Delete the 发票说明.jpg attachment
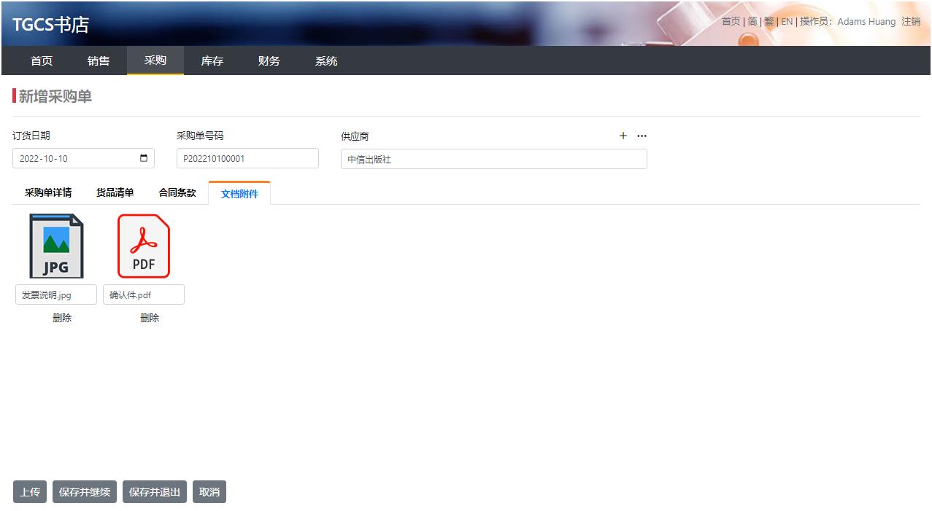Image resolution: width=932 pixels, height=511 pixels. [x=62, y=318]
